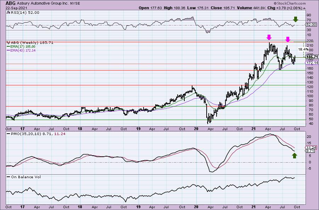This screenshot has width=319, height=210.
Task: Click the 120 level on price axis
Action: 310,87
